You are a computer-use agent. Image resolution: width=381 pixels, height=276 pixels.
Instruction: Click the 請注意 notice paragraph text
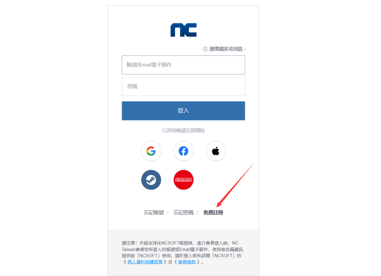coord(182,253)
